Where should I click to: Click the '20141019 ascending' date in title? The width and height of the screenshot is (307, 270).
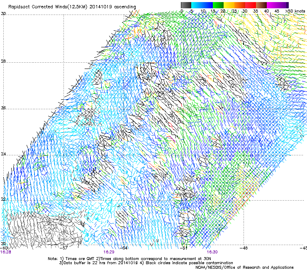(113, 7)
